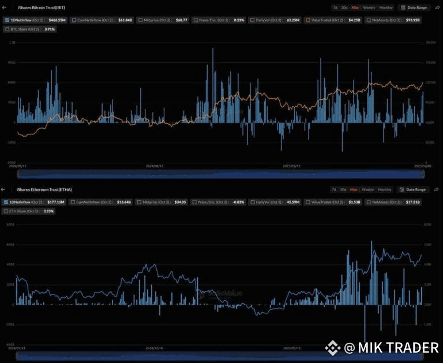
Task: Click 2024/01/11 date label on IBIT axis
Action: tap(17, 166)
